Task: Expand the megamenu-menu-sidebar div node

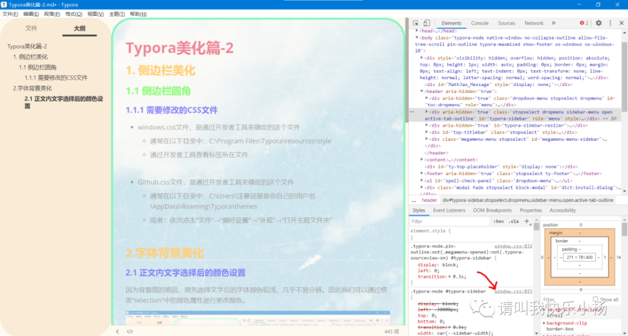Action: pos(426,139)
